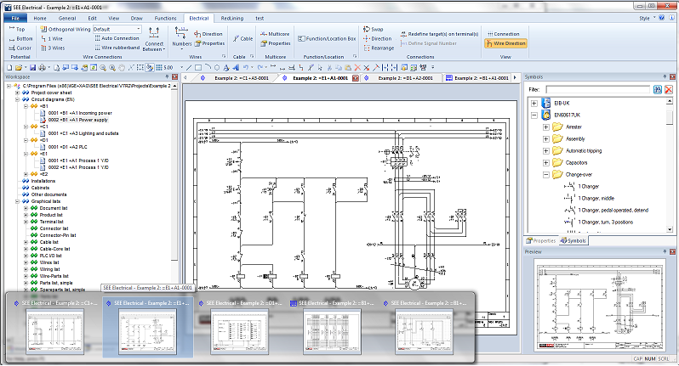The image size is (679, 366).
Task: Pin the Symbols panel
Action: (x=665, y=77)
